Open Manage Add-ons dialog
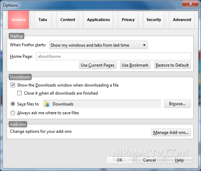201x171 pixels. (171, 132)
